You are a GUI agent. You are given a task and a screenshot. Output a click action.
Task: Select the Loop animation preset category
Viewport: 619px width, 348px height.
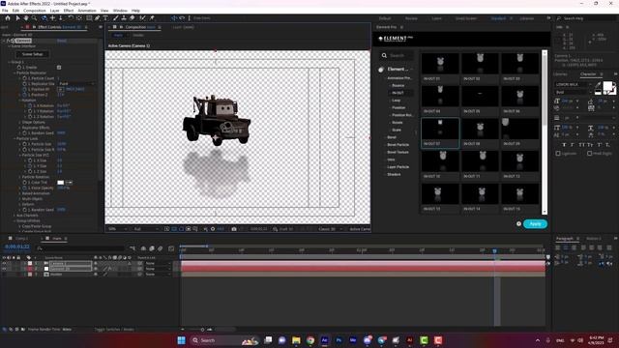click(396, 101)
